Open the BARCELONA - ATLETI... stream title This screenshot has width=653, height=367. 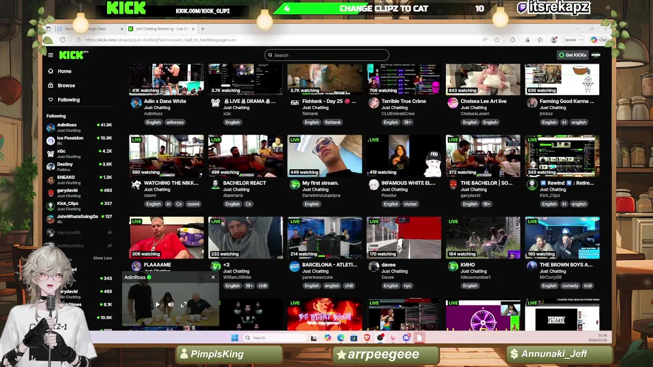pyautogui.click(x=330, y=265)
